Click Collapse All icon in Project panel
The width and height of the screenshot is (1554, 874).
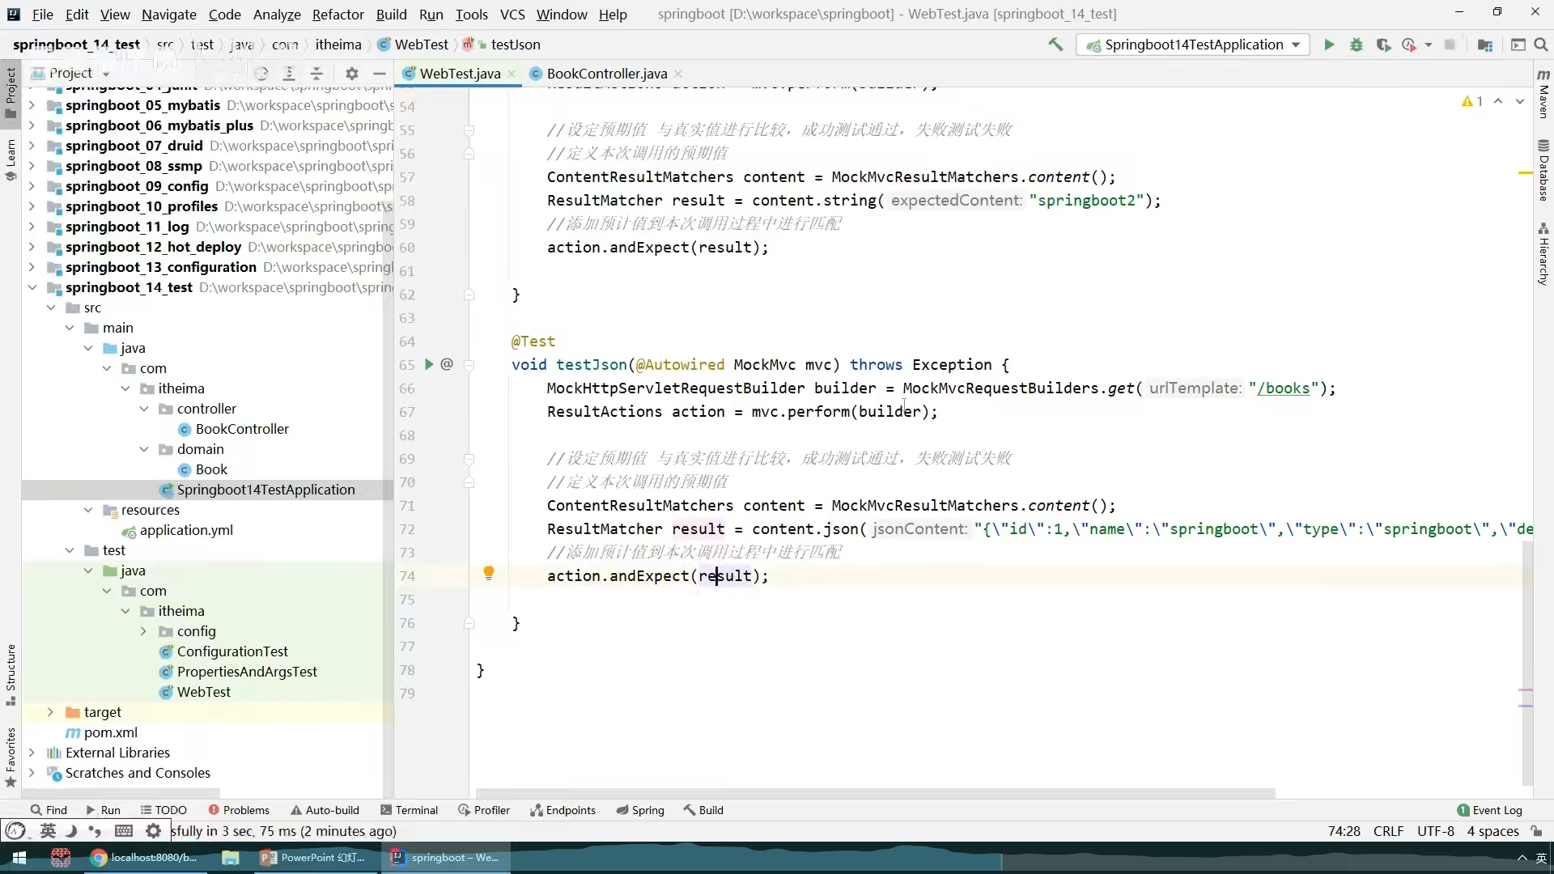click(316, 74)
